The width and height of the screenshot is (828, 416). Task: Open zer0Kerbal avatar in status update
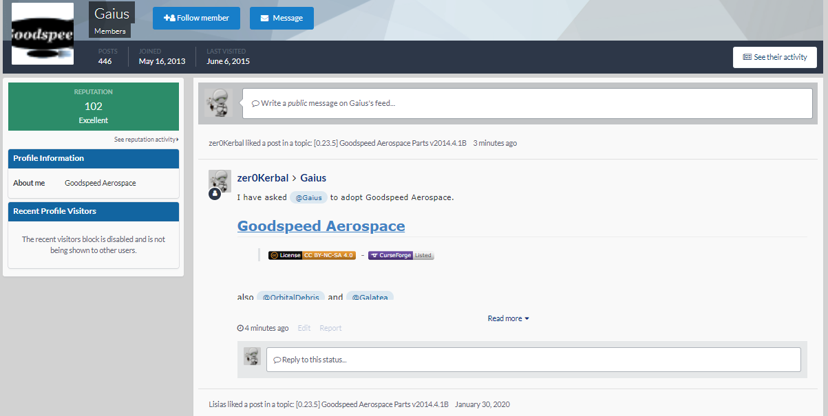click(x=220, y=181)
